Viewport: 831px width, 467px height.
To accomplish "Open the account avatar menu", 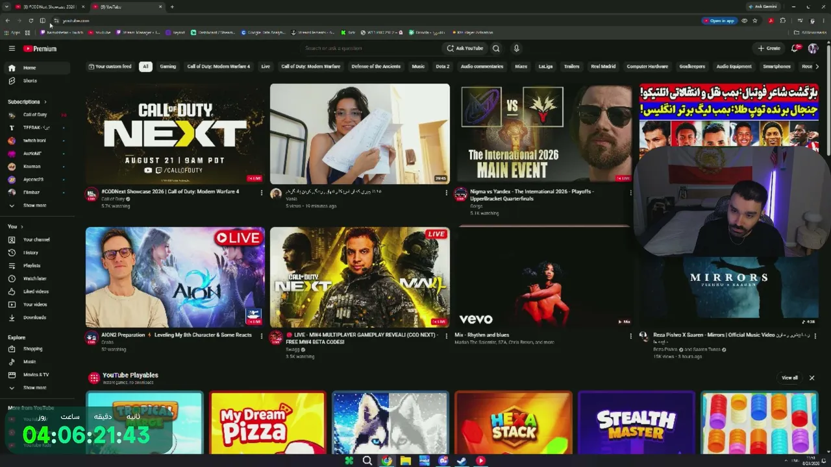I will point(813,48).
